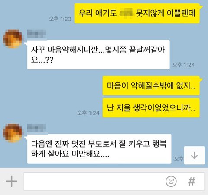
Task: Tap the partially hidden 오후 timestamp at bottom
Action: tap(179, 159)
